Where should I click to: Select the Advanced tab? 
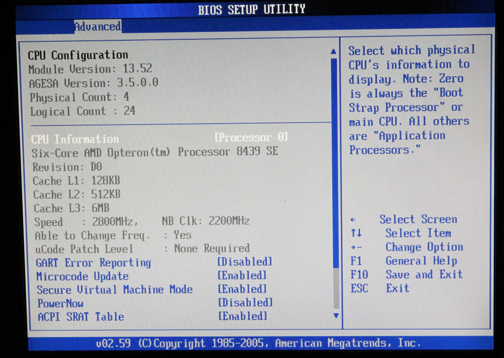point(97,27)
